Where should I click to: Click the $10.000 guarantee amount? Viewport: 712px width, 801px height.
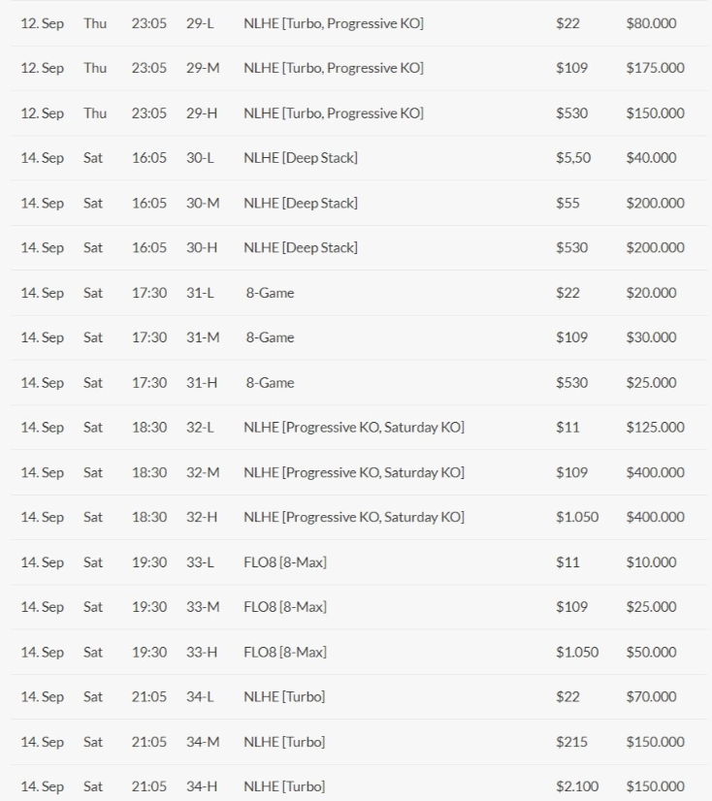tap(651, 561)
